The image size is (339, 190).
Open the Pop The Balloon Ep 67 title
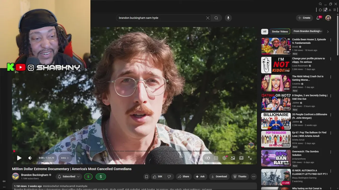309,134
